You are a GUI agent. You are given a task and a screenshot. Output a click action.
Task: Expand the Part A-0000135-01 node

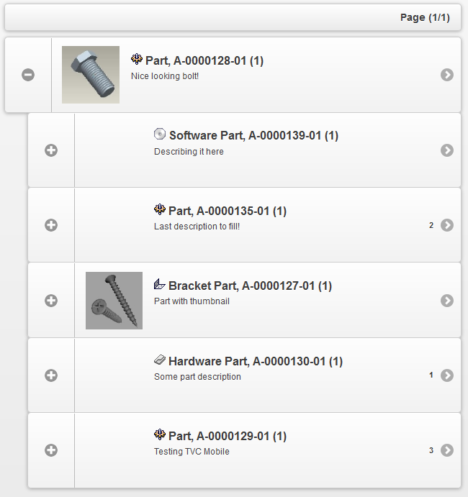click(x=51, y=225)
